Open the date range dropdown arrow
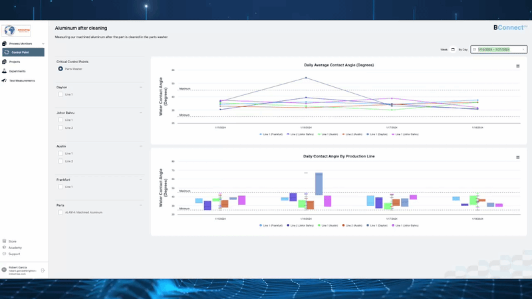This screenshot has width=532, height=299. (523, 49)
